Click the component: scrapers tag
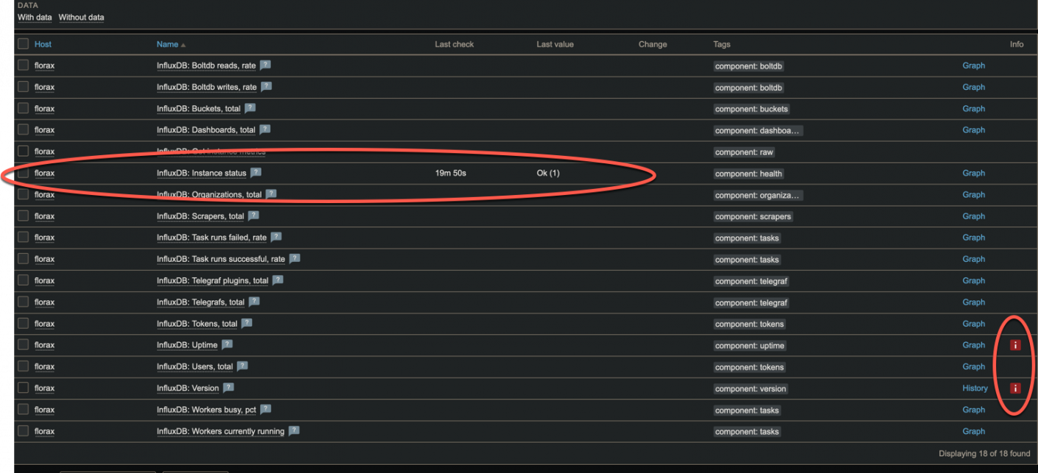Viewport: 1038px width, 473px height. click(x=753, y=216)
